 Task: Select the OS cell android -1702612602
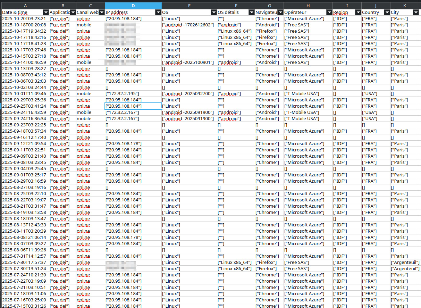[188, 25]
